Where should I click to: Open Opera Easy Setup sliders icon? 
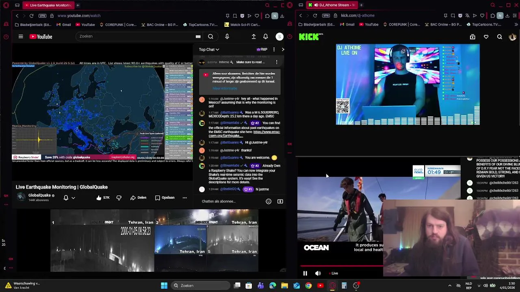pyautogui.click(x=515, y=15)
